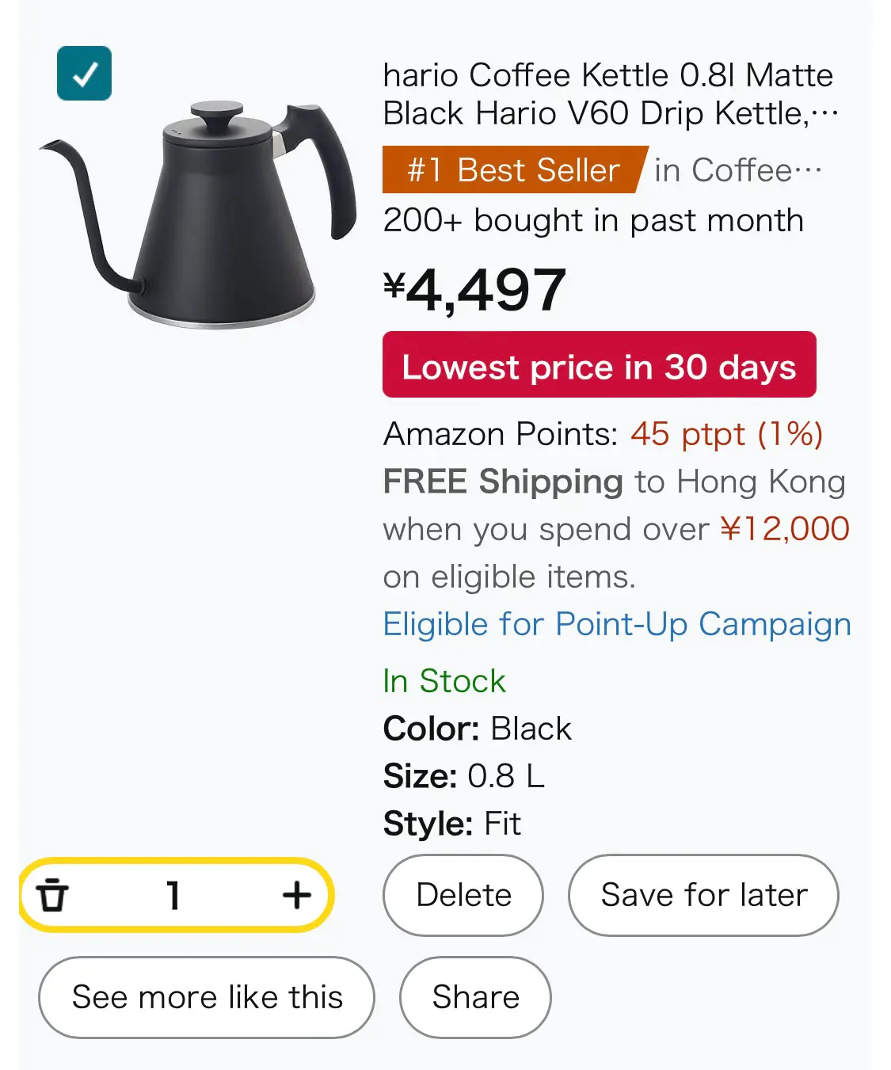Screen dimensions: 891x1070
Task: Increase quantity with the plus icon
Action: coord(297,895)
